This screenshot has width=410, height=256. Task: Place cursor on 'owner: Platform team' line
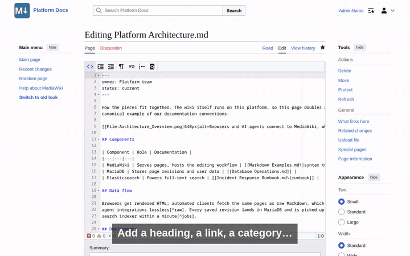click(127, 82)
